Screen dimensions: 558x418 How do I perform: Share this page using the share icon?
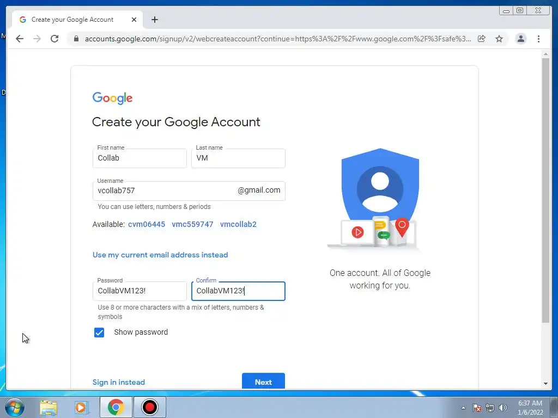[482, 39]
